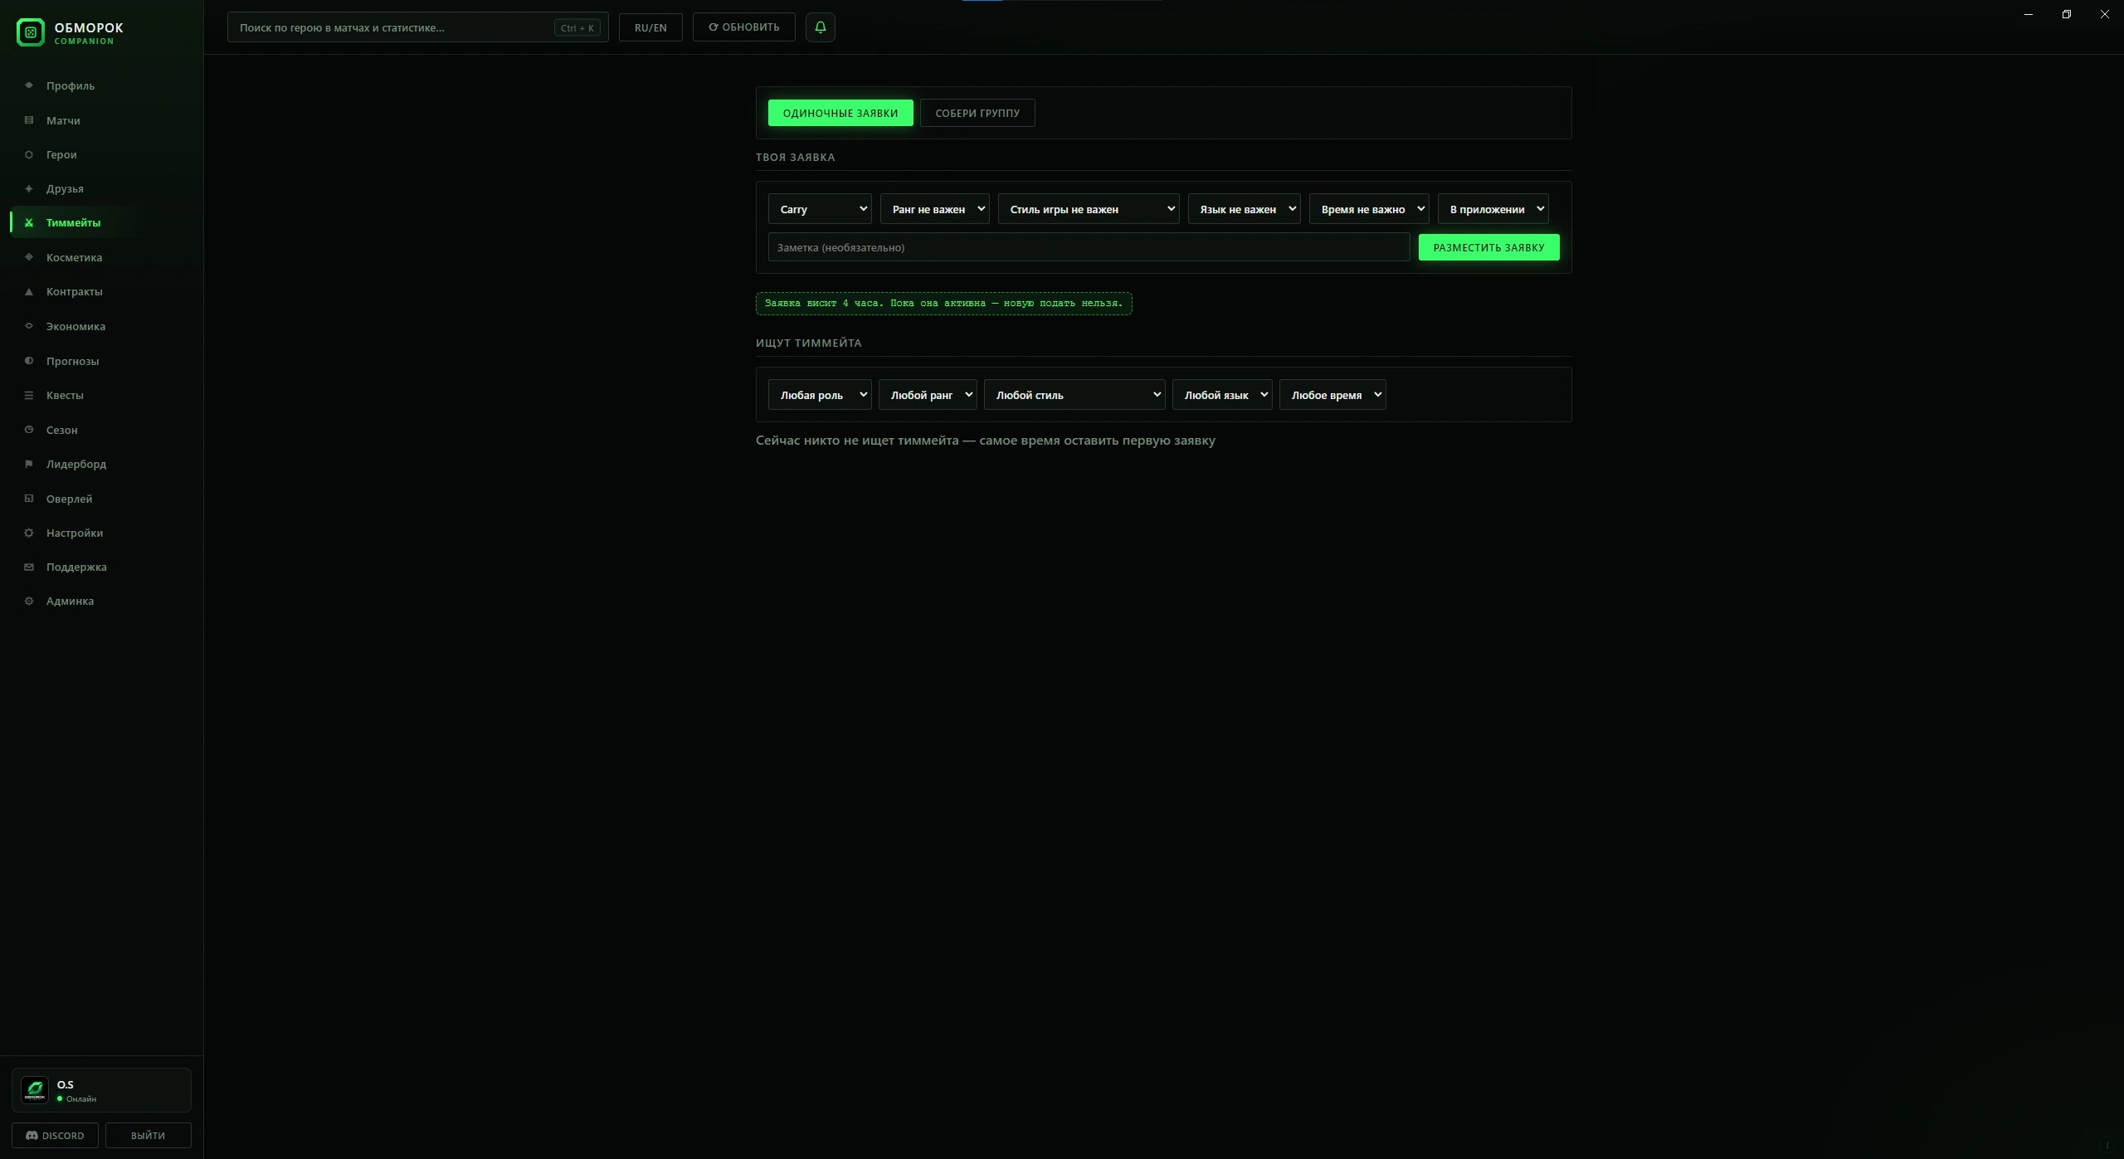Focus the hero search field
The width and height of the screenshot is (2124, 1159).
coord(417,27)
